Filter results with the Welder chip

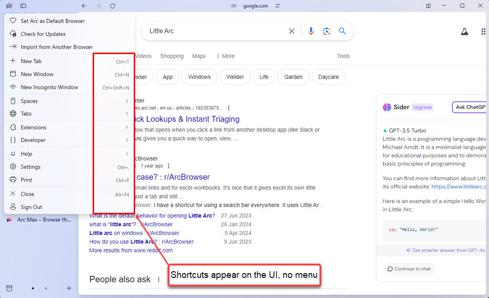coord(235,77)
